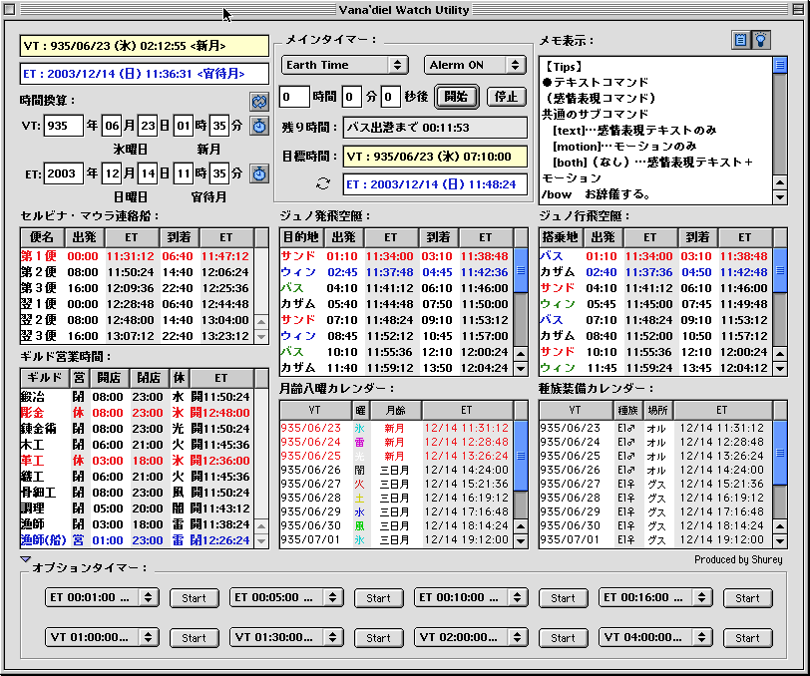Click the 月齢 column header
Viewport: 810px width, 676px height.
pos(395,410)
